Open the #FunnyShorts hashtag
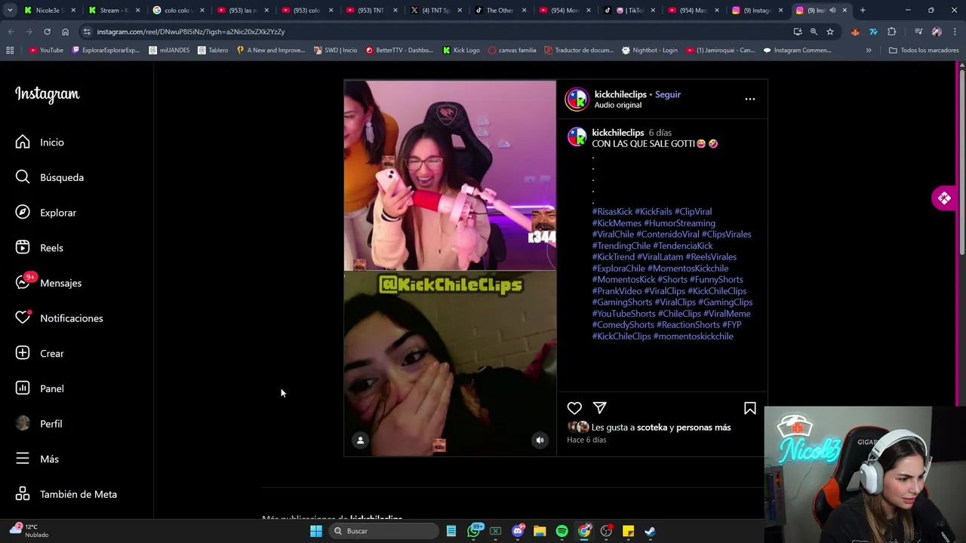 point(716,280)
